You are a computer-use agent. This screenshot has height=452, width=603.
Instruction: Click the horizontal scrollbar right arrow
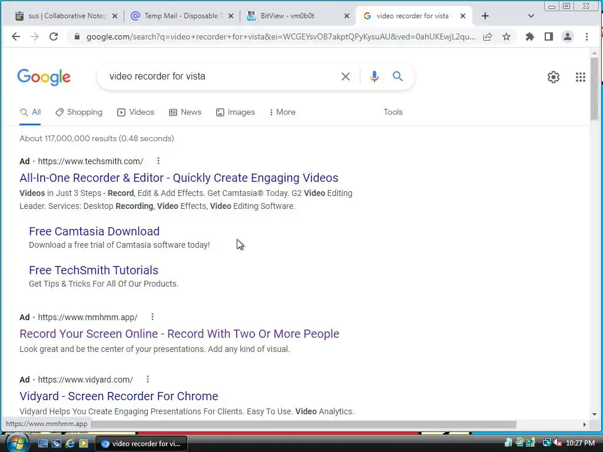(x=585, y=424)
